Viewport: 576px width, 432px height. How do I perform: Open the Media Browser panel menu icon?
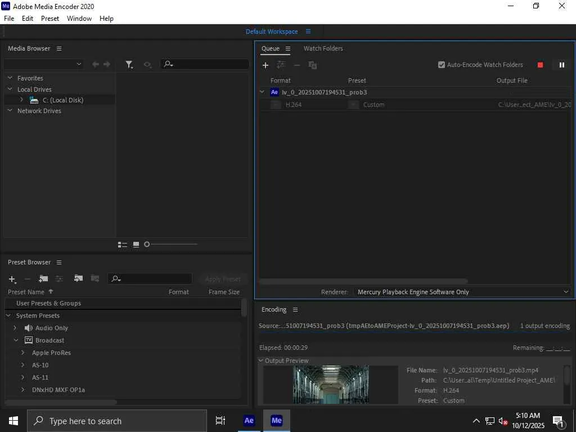point(59,48)
